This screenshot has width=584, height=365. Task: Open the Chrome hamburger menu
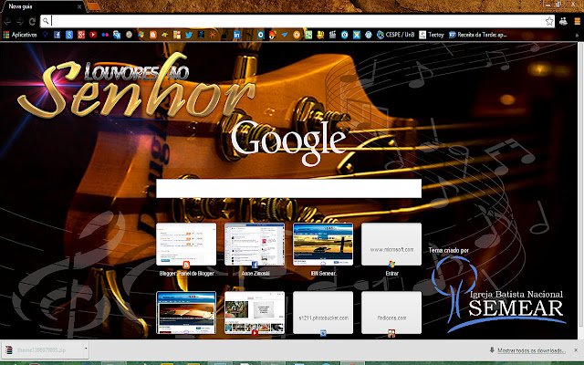[578, 21]
